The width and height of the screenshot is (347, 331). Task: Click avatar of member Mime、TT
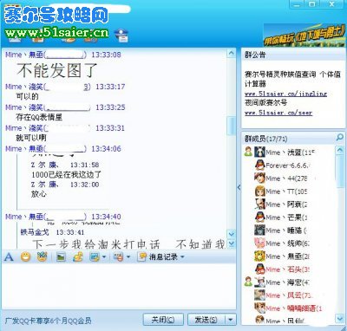pyautogui.click(x=259, y=191)
